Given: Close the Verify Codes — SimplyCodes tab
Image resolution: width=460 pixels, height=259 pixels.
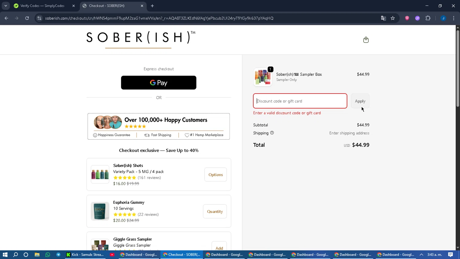Looking at the screenshot, I should click(74, 6).
